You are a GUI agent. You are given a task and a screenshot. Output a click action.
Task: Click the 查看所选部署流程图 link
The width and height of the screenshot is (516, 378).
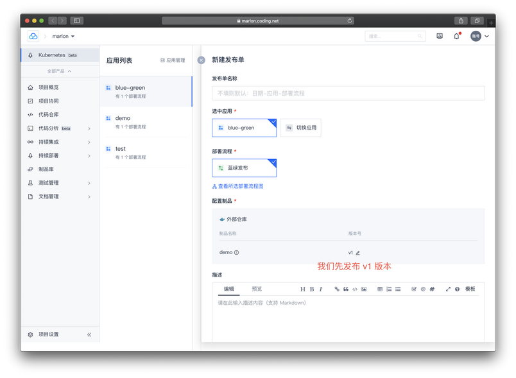[x=238, y=186]
